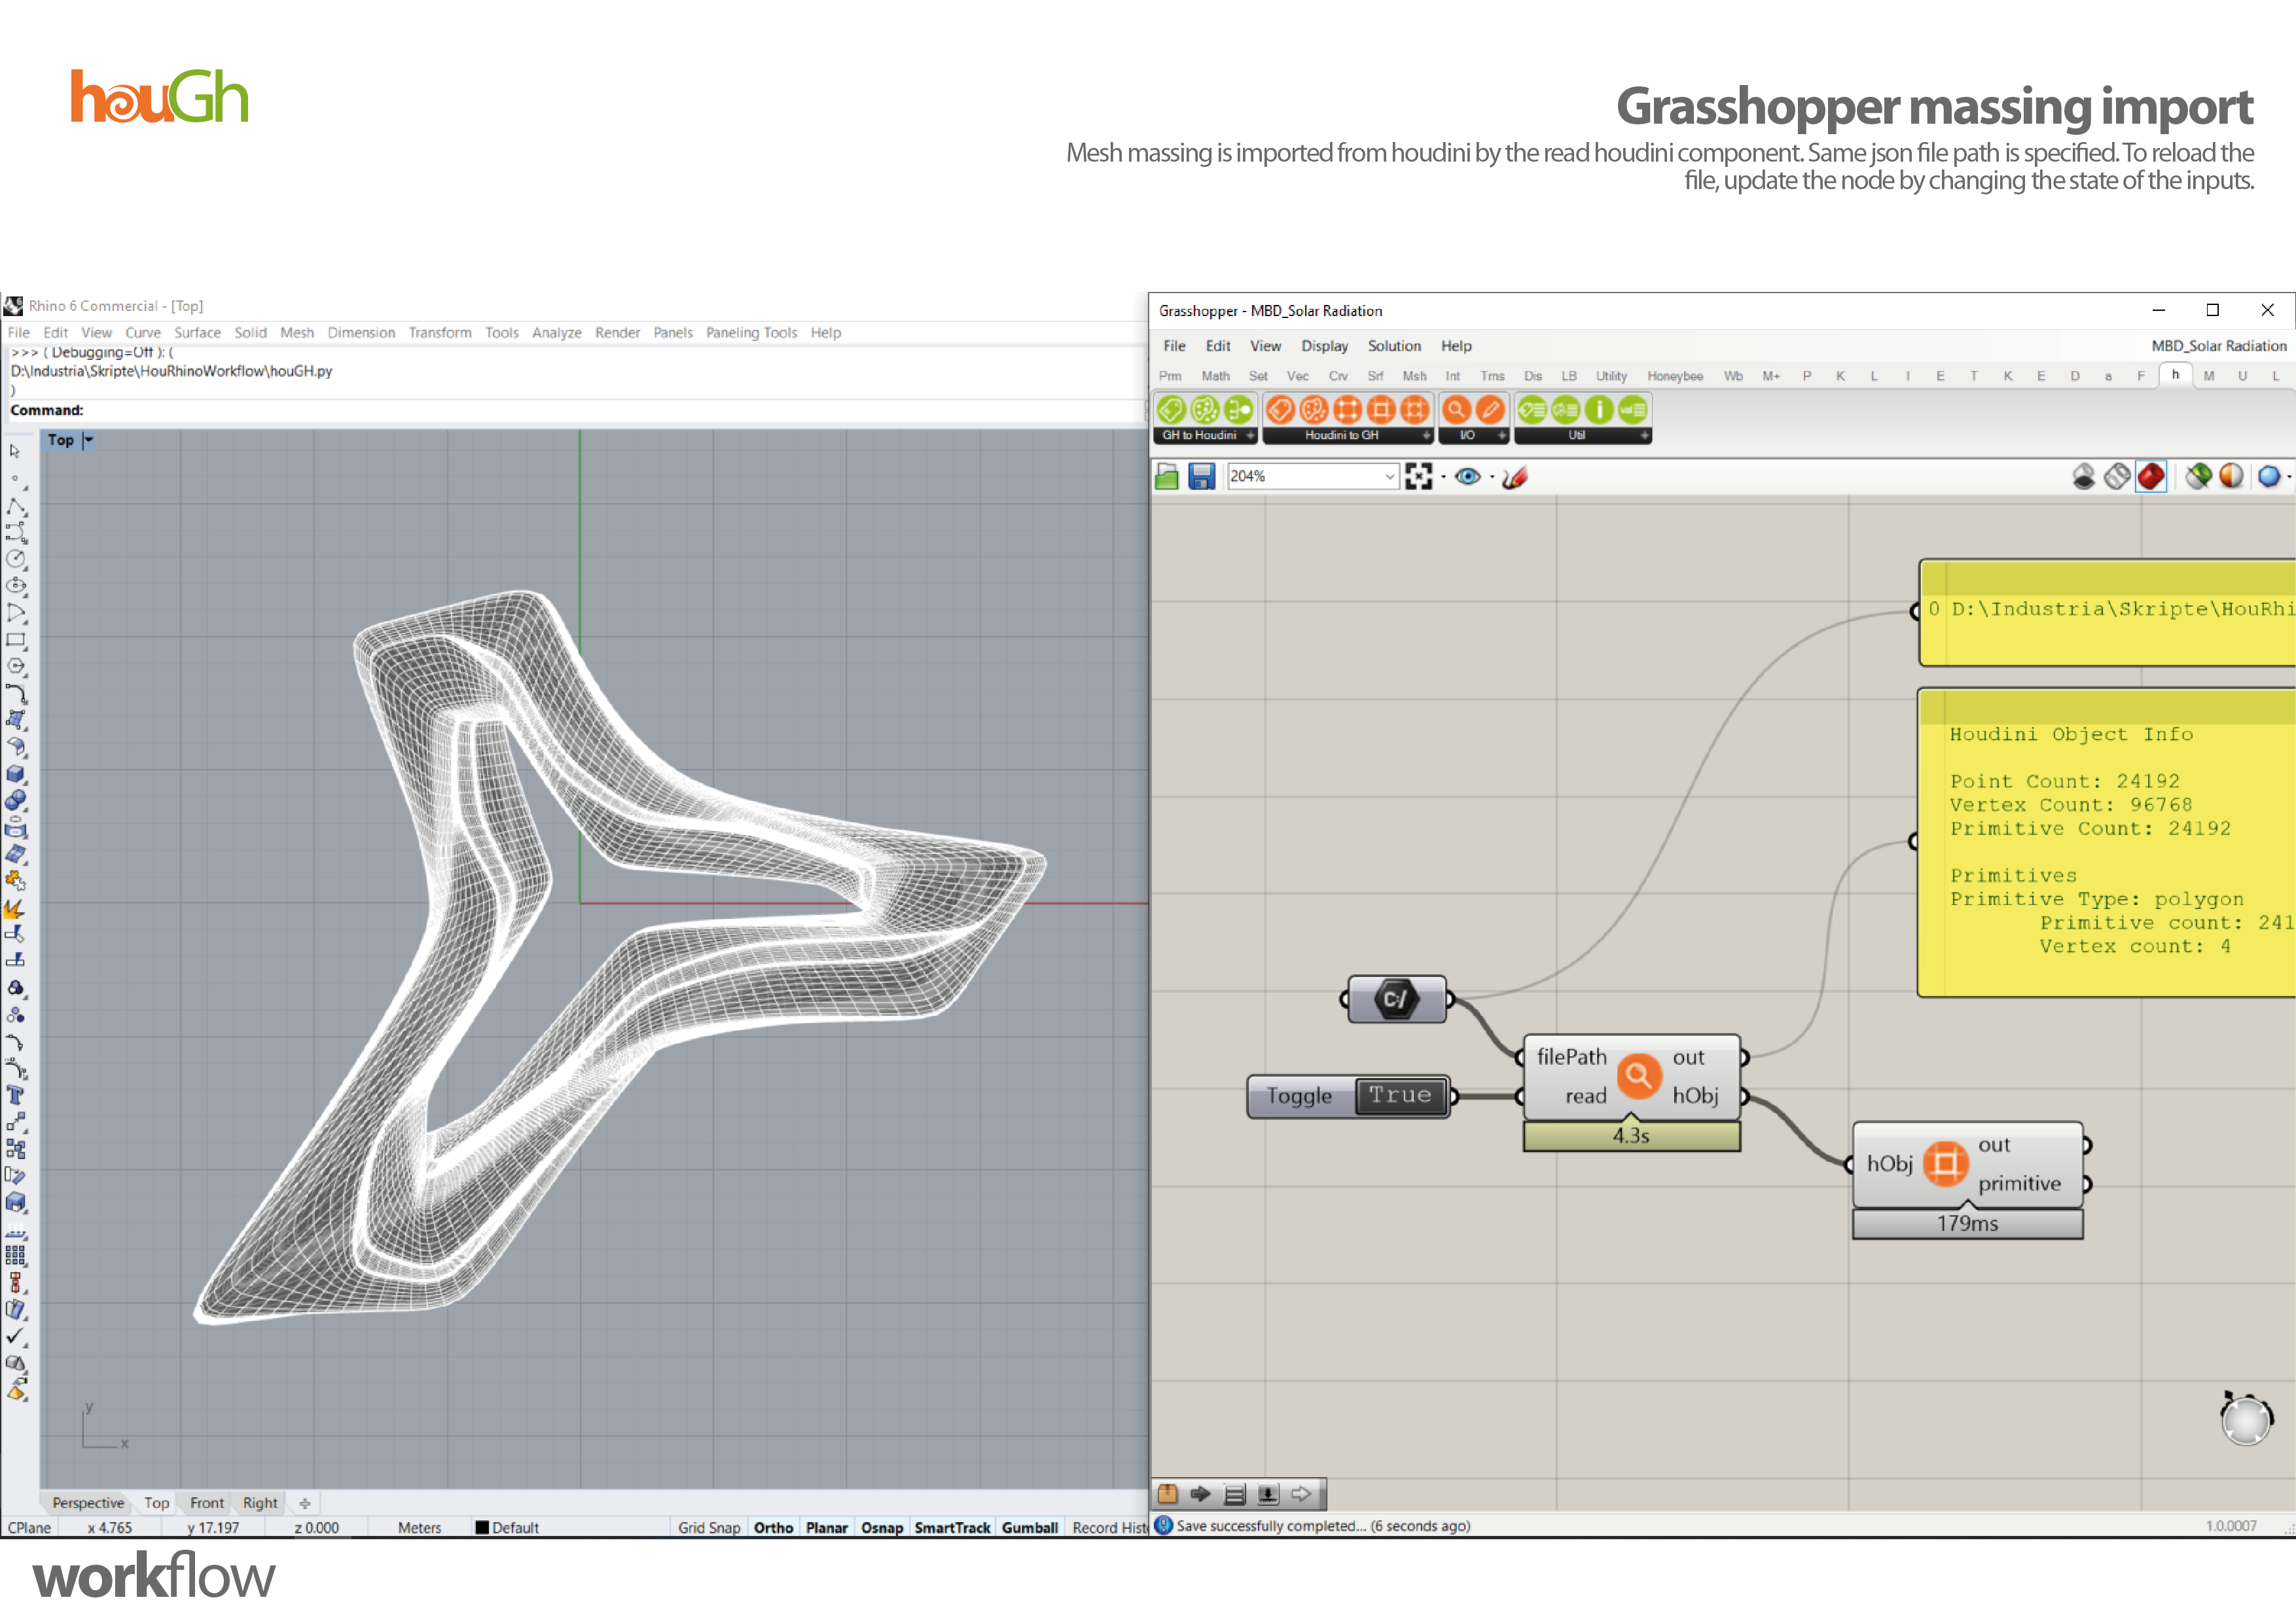Open the Top viewport title dropdown arrow

tap(88, 440)
